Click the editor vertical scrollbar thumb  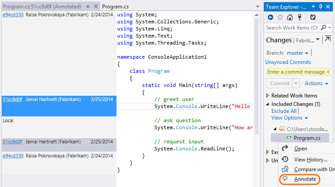(x=257, y=76)
